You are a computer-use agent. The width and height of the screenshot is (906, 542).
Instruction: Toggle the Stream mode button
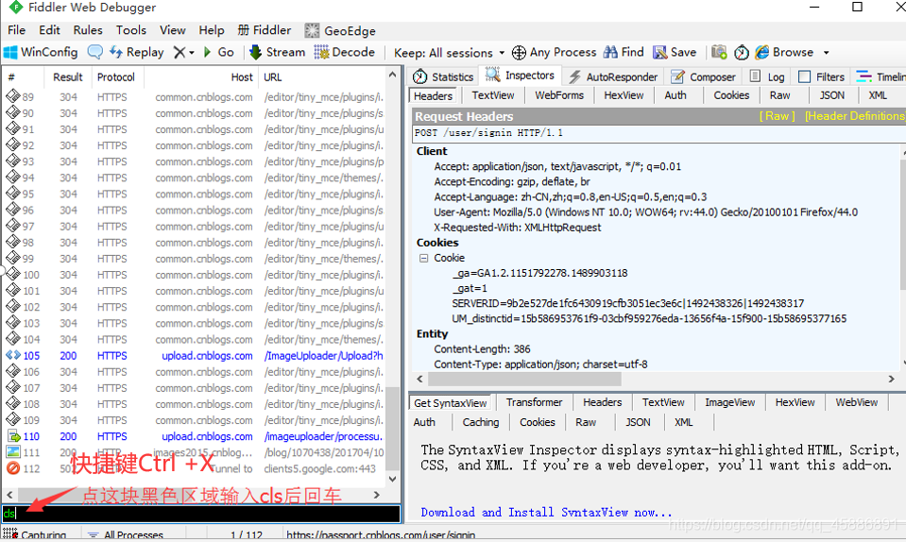(x=277, y=52)
